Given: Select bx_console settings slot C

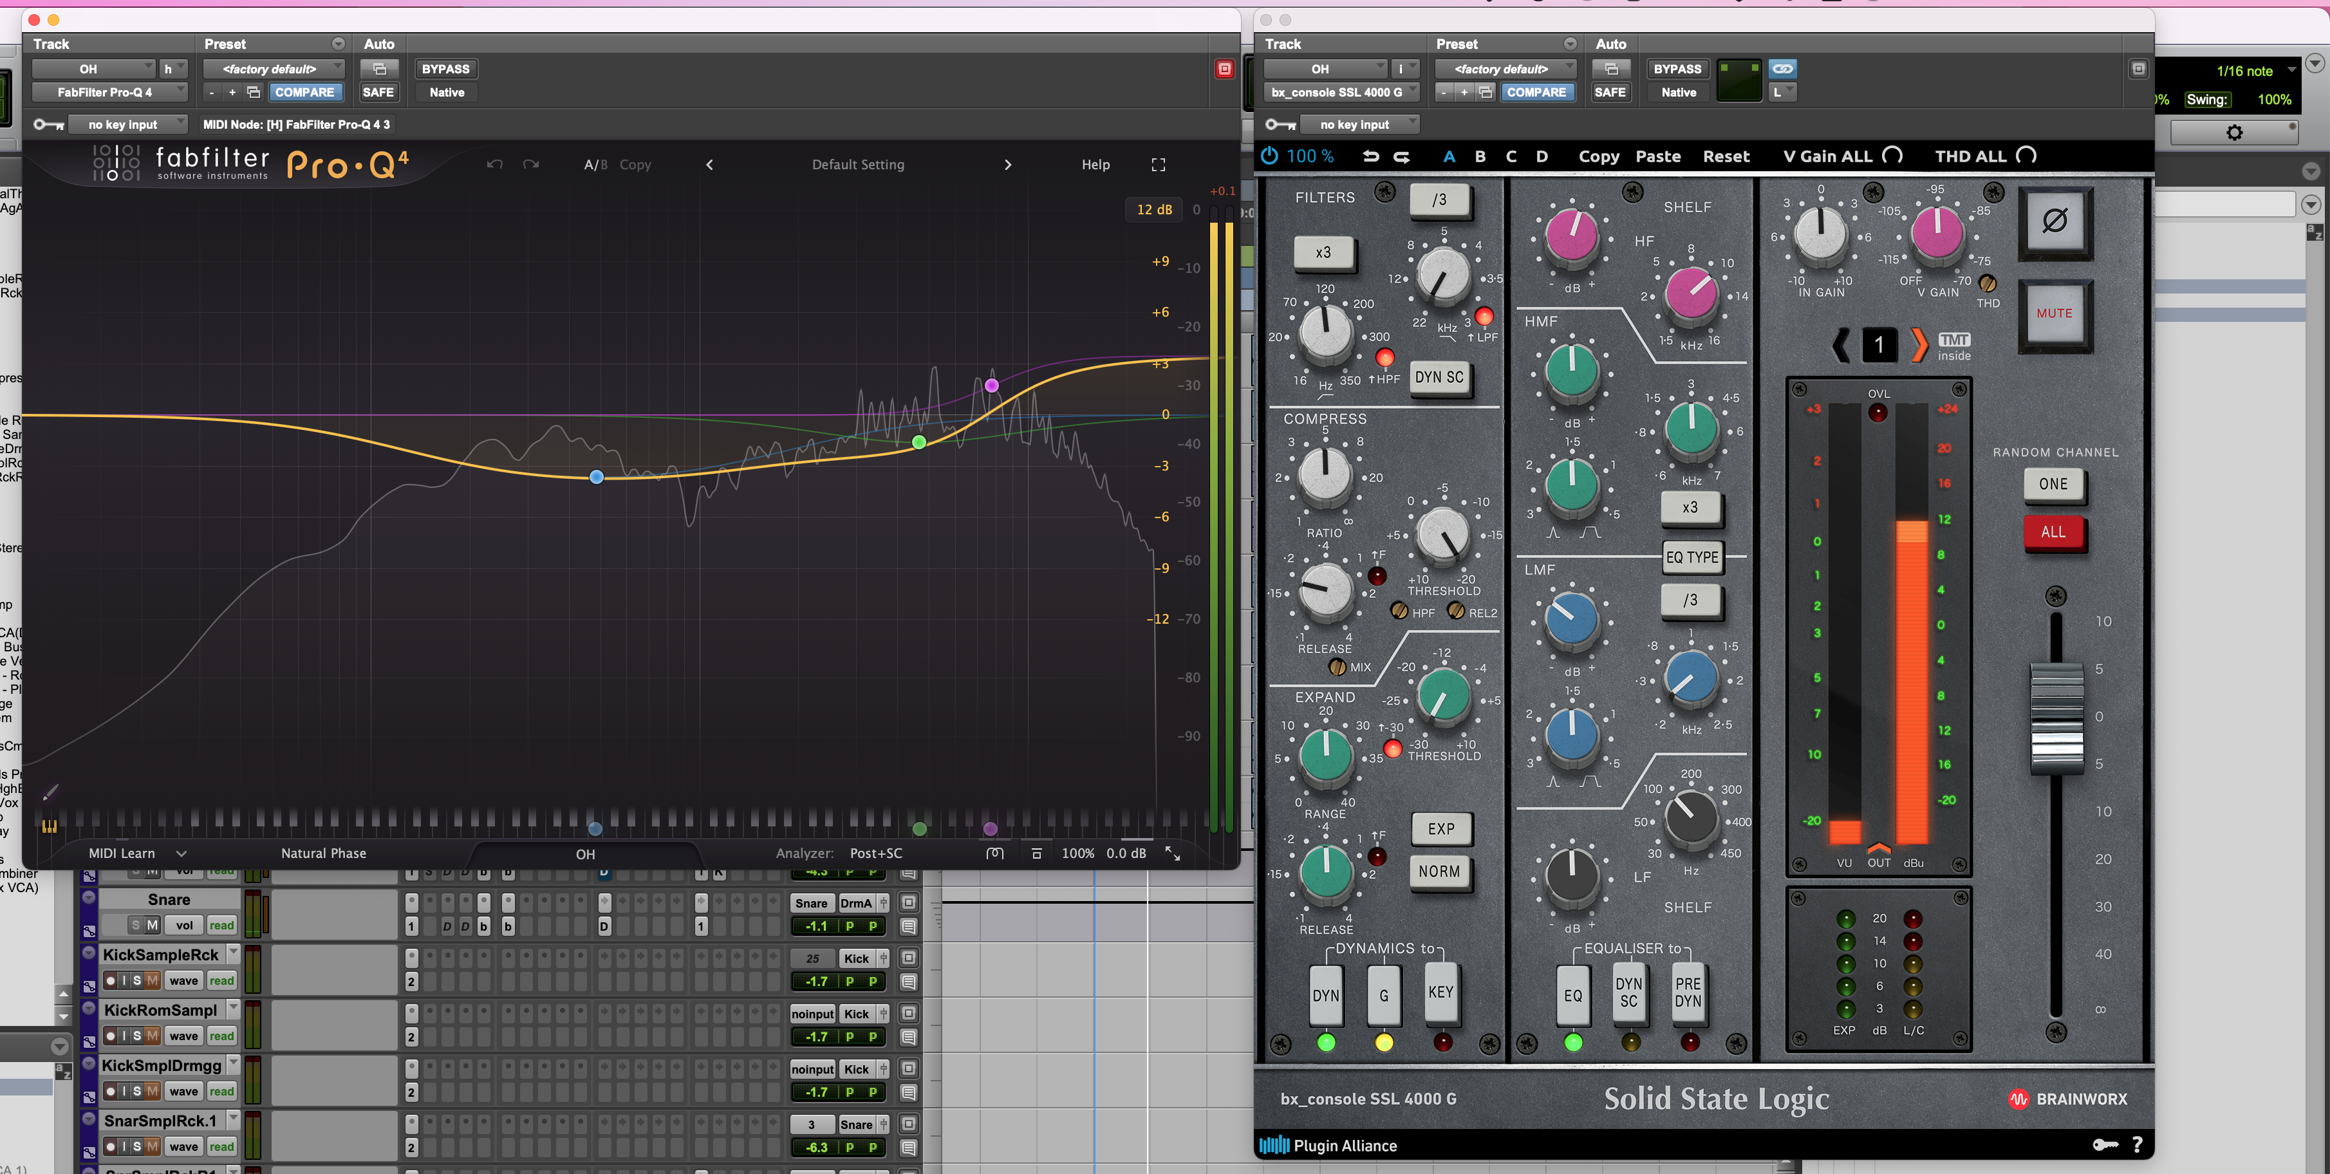Looking at the screenshot, I should (1511, 156).
